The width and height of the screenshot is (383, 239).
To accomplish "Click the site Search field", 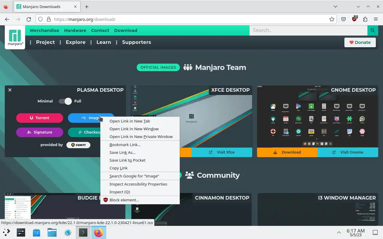I will (308, 30).
